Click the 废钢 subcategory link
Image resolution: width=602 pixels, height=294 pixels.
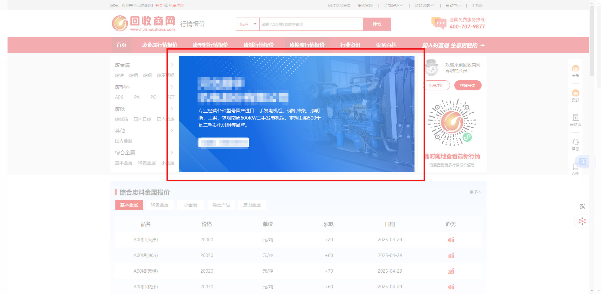[147, 75]
